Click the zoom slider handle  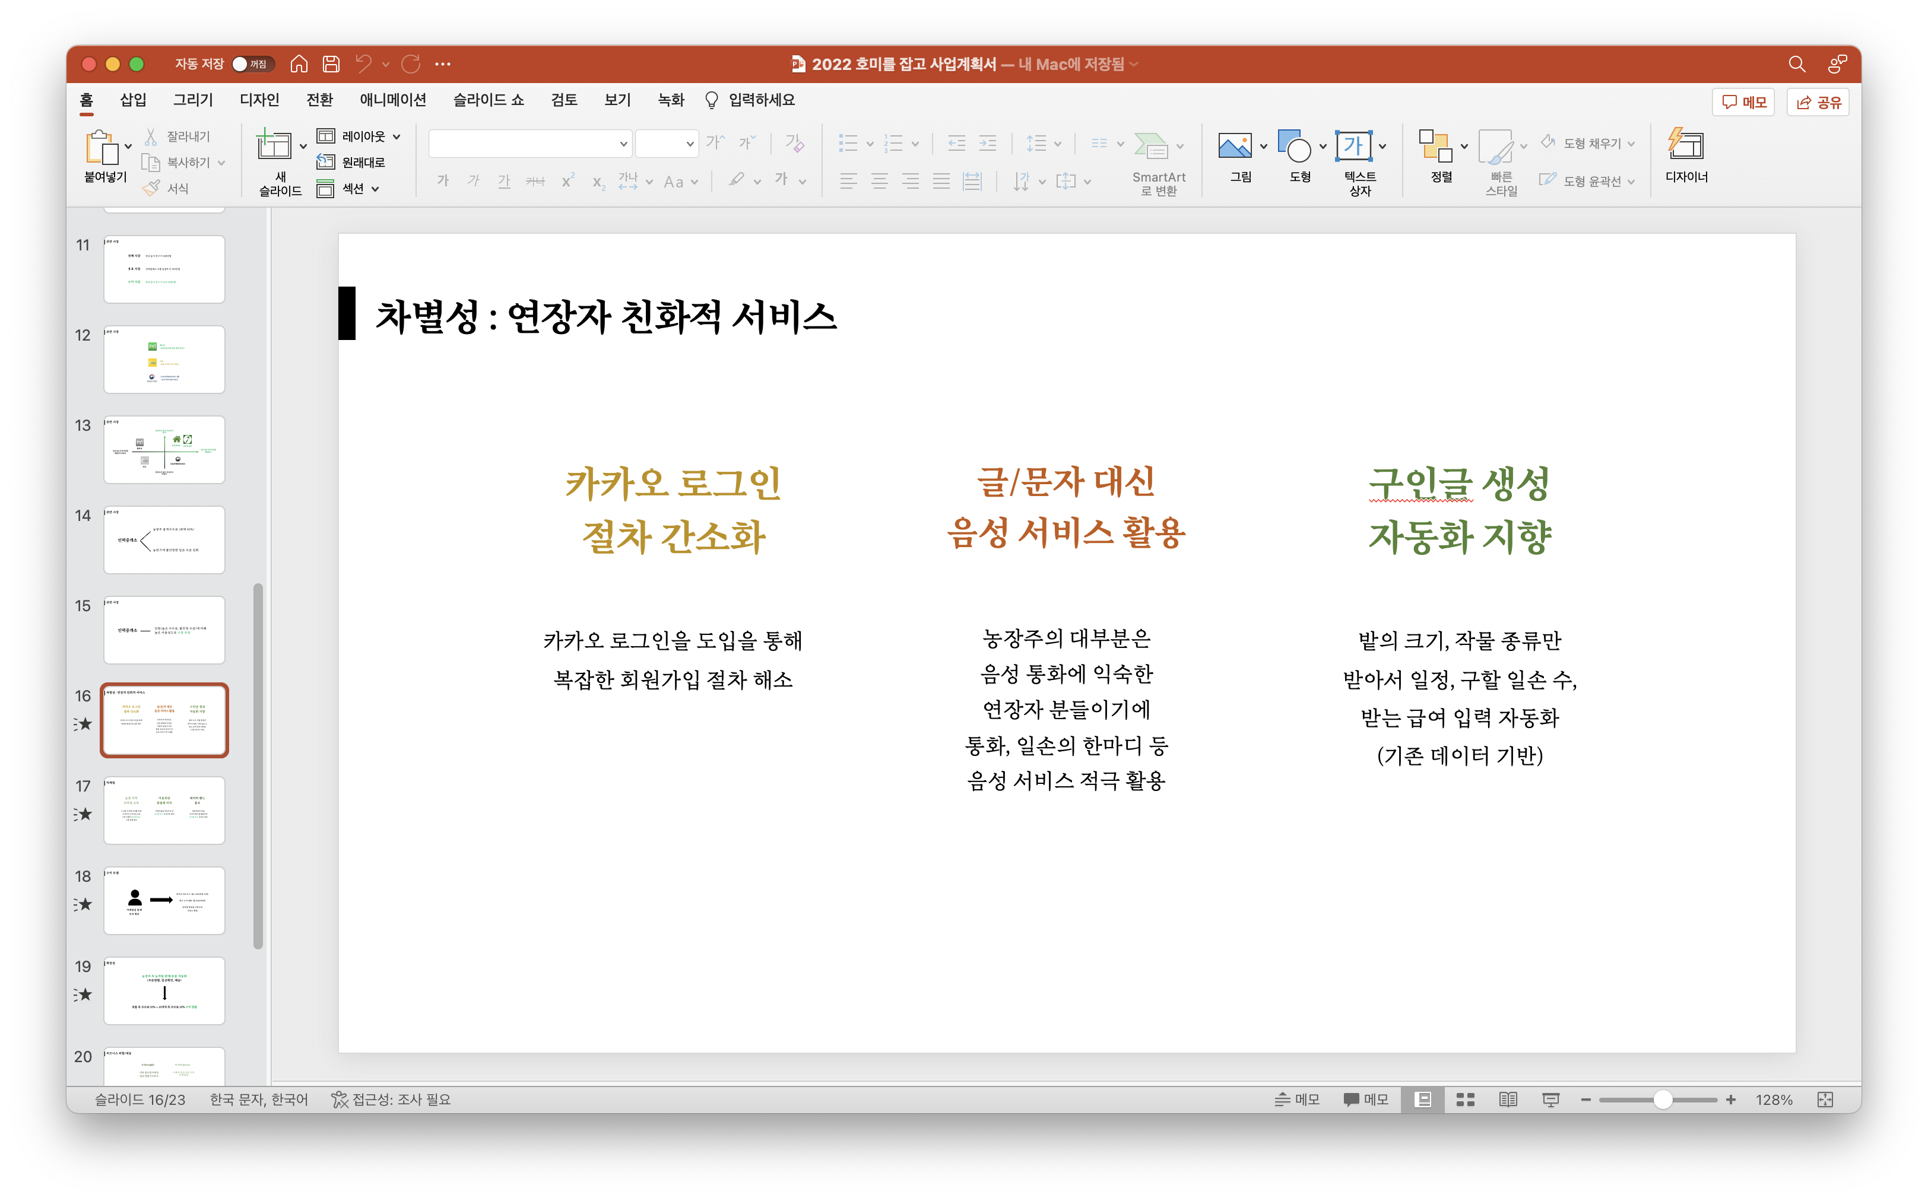tap(1662, 1100)
